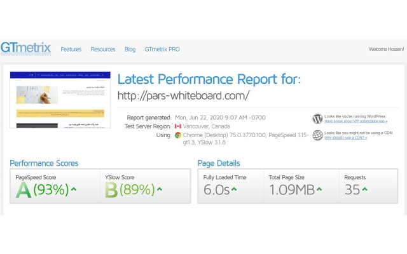Open the Resources menu item
The height and width of the screenshot is (254, 407).
pos(103,50)
